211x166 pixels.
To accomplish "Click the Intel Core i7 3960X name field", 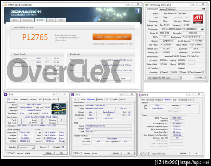I will click(34, 105).
